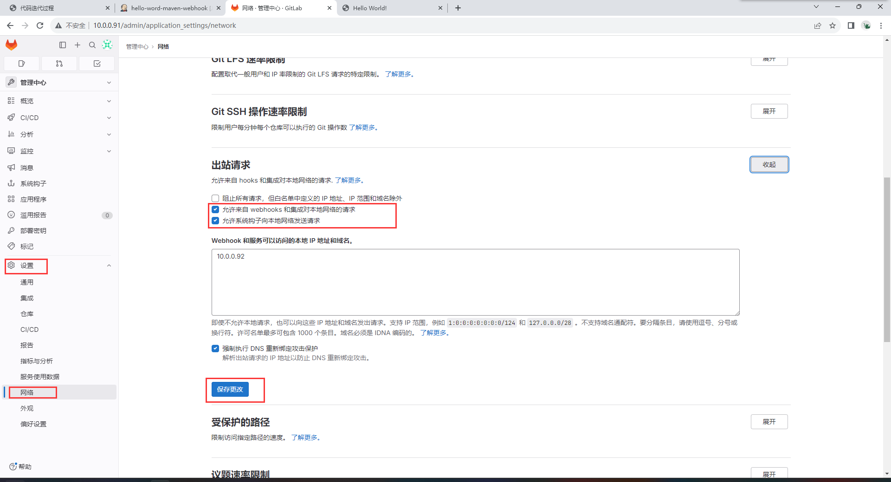Open assigned issues shortcut icon
This screenshot has width=891, height=482.
pyautogui.click(x=22, y=63)
